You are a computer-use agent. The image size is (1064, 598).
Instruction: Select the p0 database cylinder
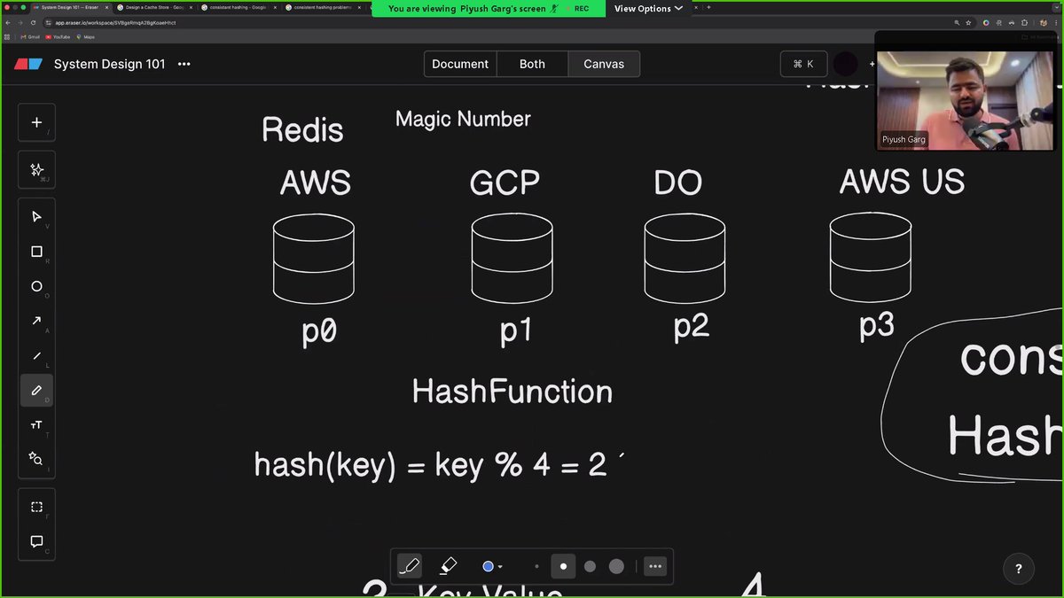pos(314,259)
